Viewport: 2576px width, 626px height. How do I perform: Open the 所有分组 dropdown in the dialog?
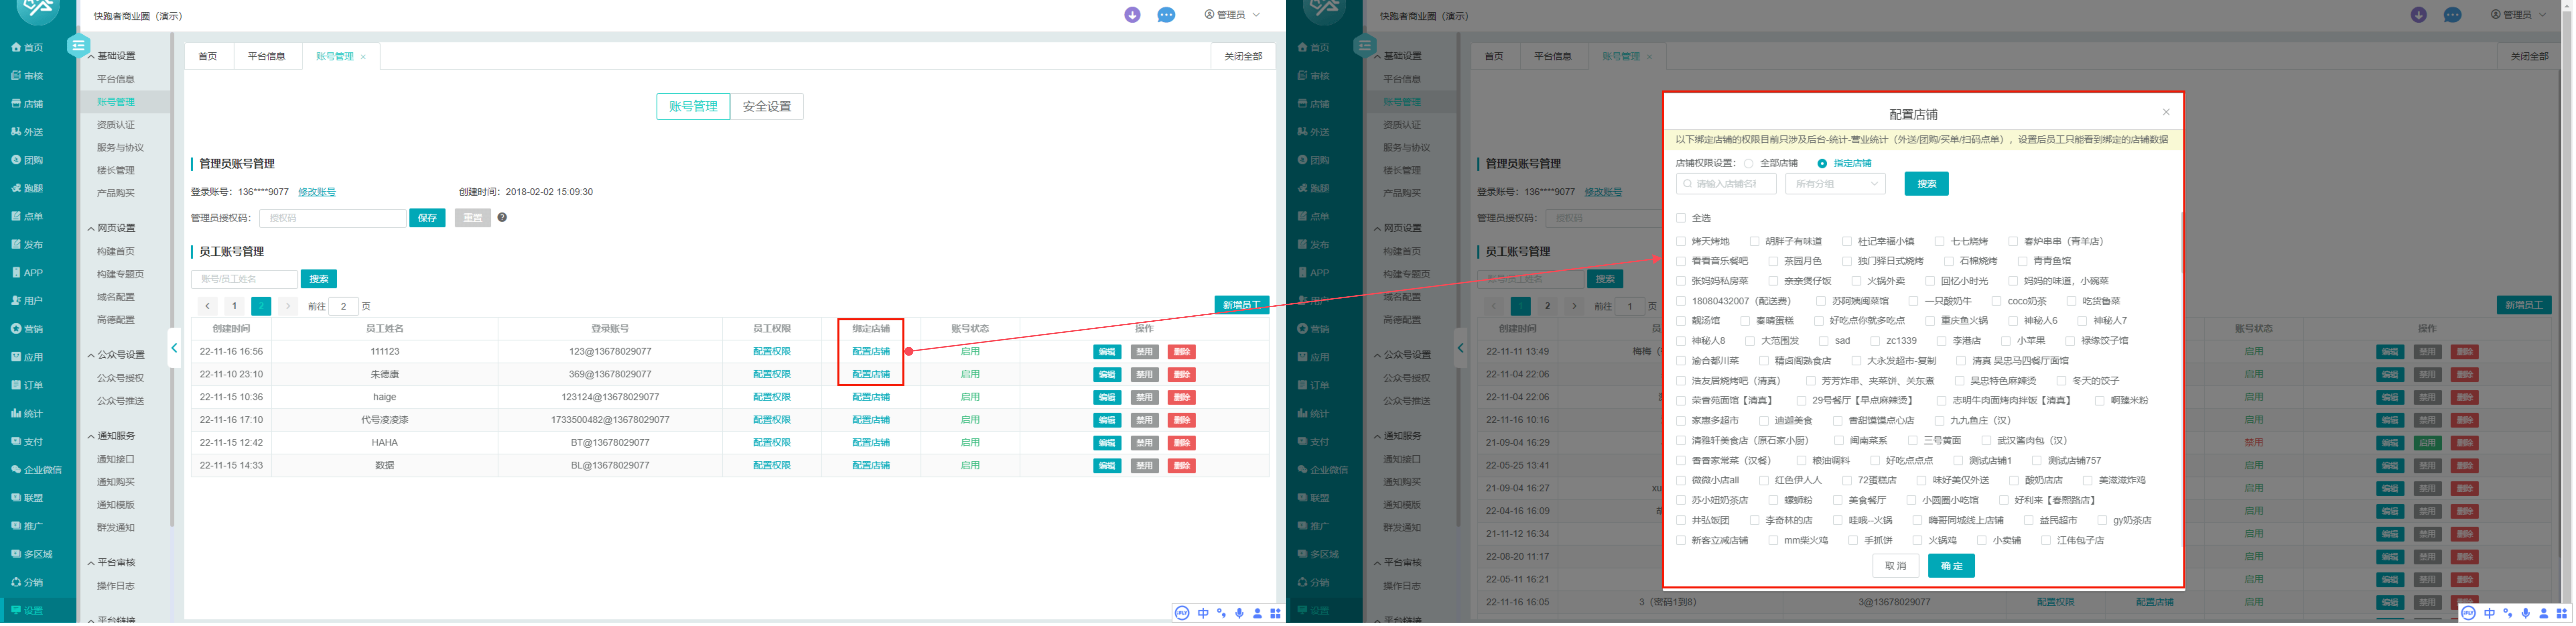[x=1835, y=184]
